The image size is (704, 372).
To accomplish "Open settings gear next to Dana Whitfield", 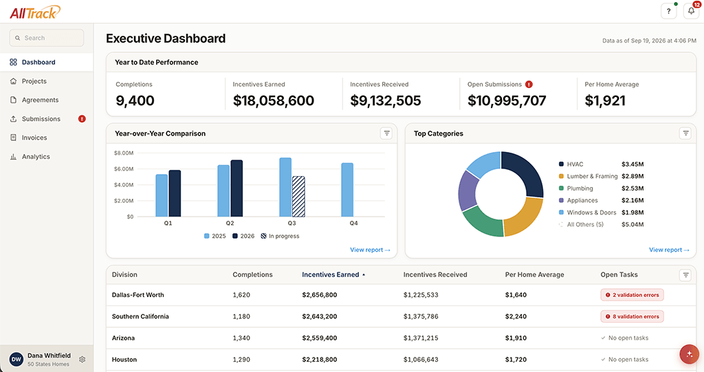I will coord(82,360).
